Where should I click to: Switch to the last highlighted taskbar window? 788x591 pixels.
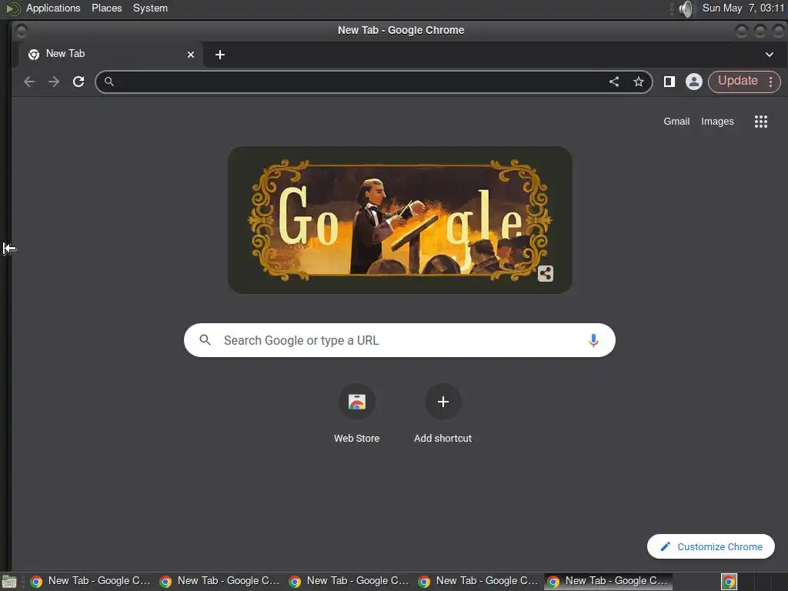tap(609, 582)
